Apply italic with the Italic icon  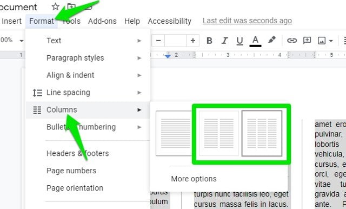click(224, 41)
